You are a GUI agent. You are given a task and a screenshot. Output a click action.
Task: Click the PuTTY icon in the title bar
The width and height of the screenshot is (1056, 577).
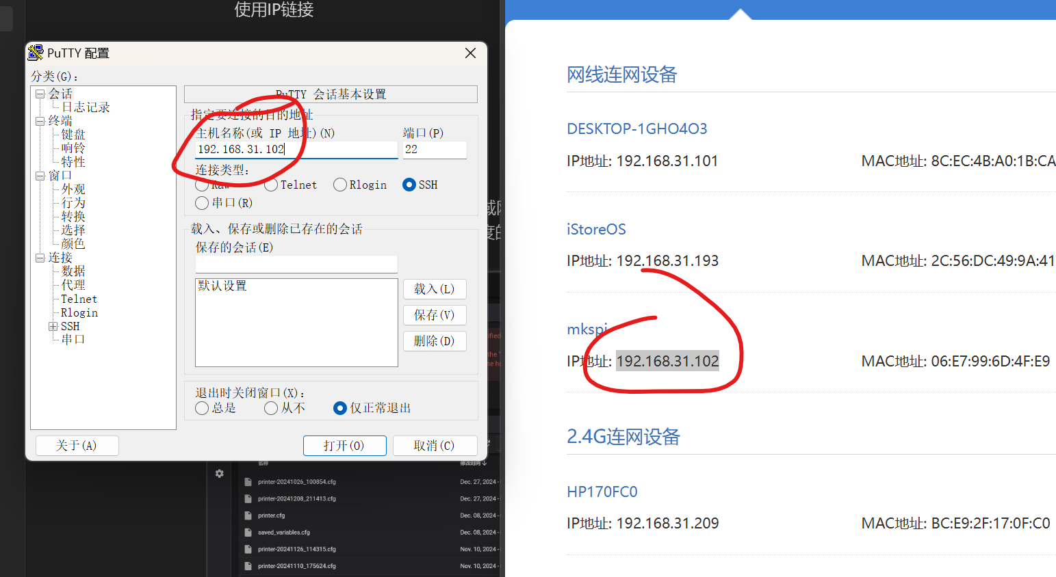tap(36, 53)
